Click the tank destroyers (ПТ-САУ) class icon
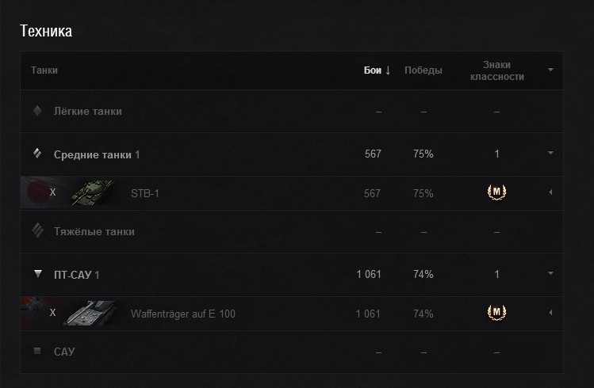Image resolution: width=594 pixels, height=388 pixels. 37,274
